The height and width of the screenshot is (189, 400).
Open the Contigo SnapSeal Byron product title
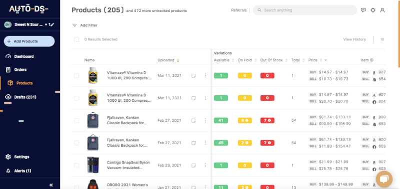[128, 166]
